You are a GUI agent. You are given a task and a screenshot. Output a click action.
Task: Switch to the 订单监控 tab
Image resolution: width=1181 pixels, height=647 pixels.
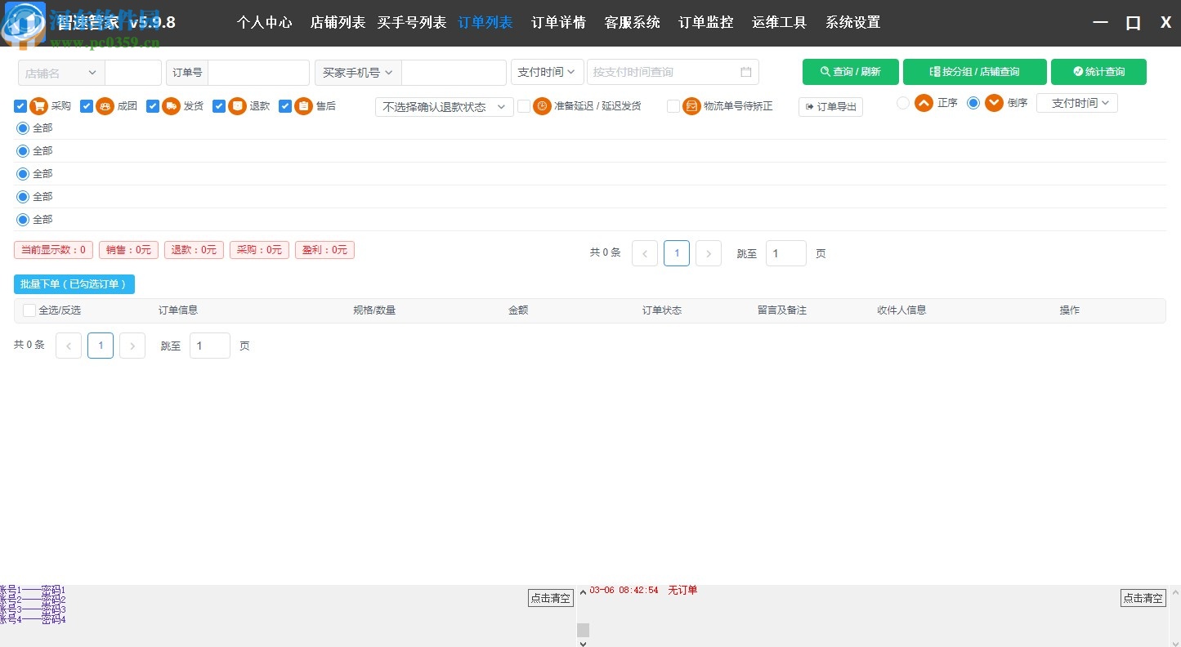705,22
